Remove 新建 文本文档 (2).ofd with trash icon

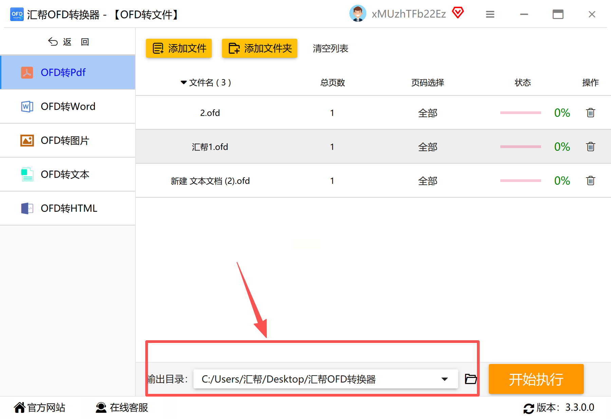click(x=591, y=180)
